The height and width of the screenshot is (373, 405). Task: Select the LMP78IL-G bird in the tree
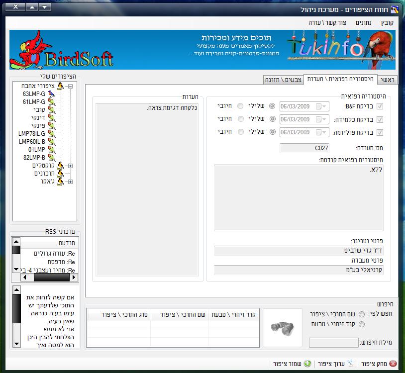[32, 133]
